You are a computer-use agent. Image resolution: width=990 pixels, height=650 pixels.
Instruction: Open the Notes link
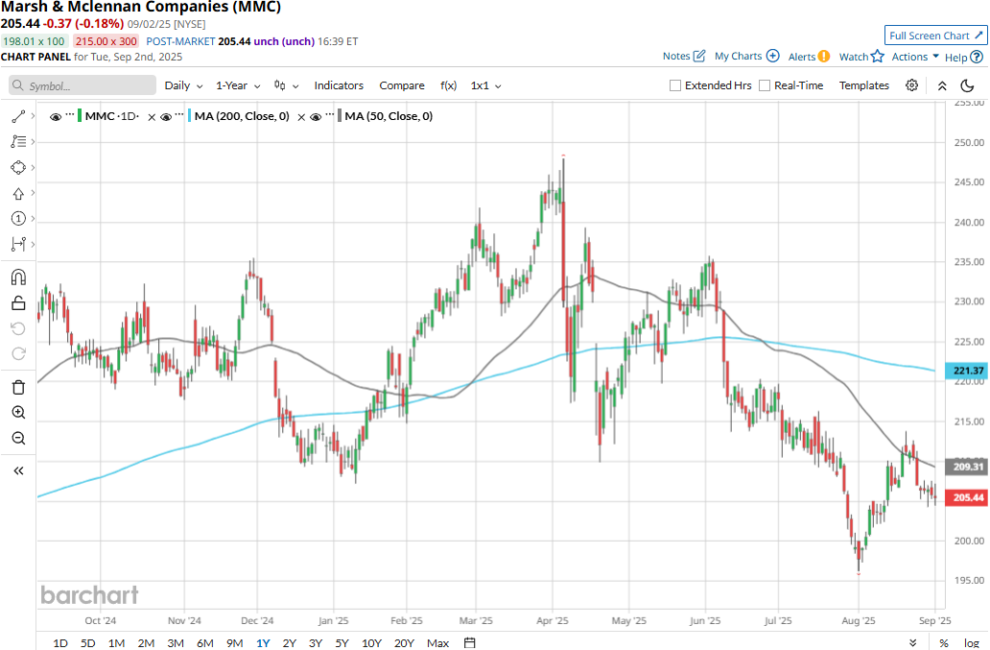[x=676, y=57]
